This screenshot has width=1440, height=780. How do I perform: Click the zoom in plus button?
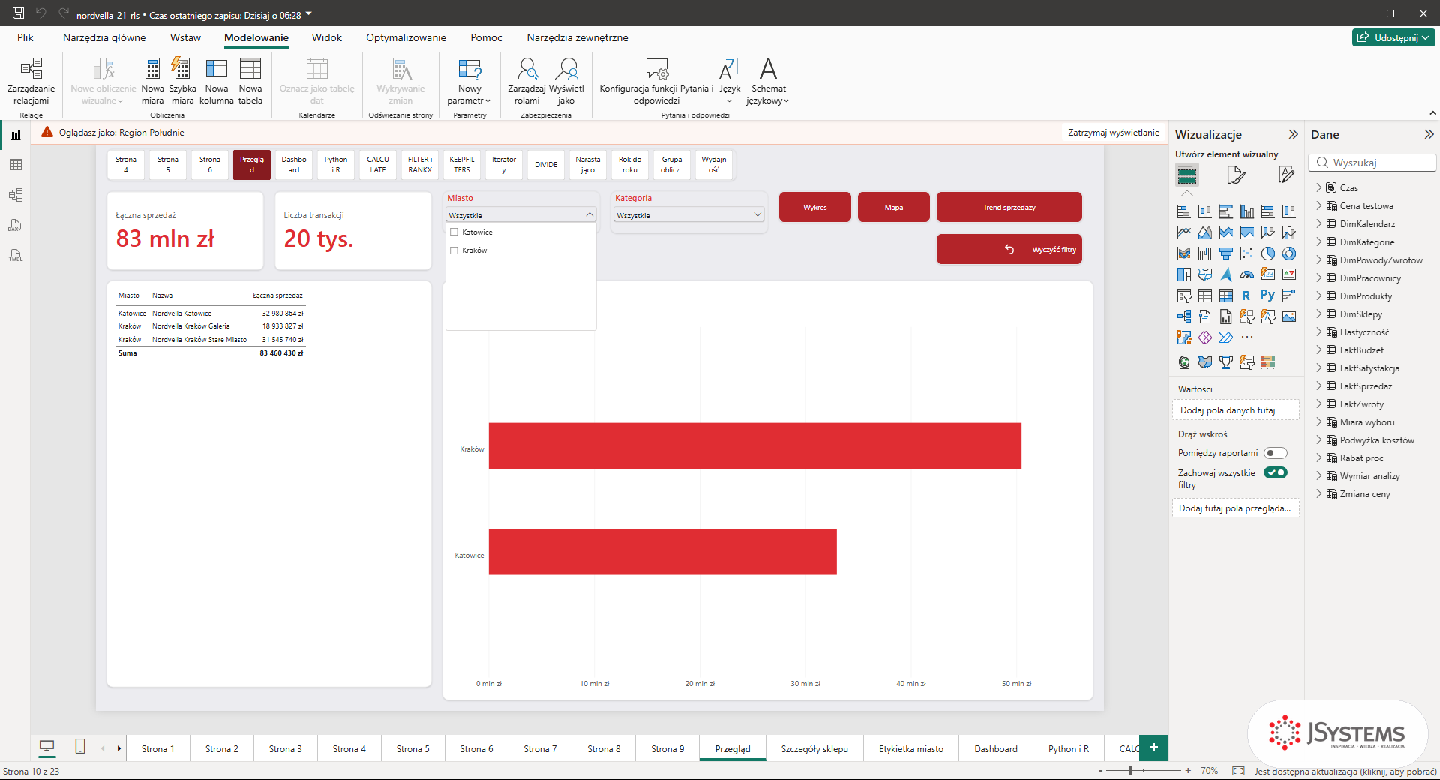click(x=1188, y=771)
